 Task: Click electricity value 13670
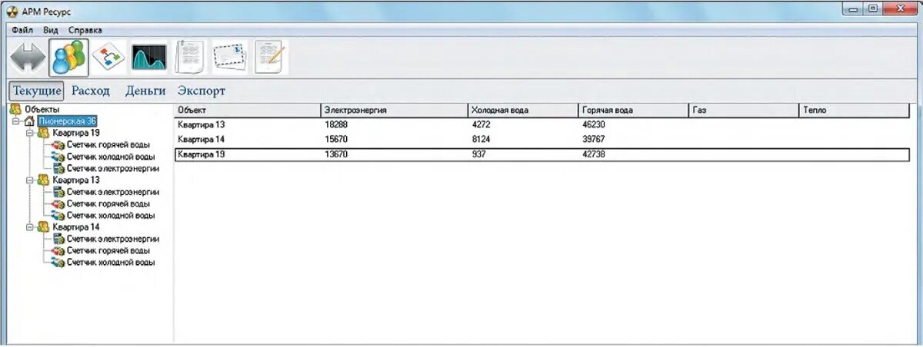pyautogui.click(x=337, y=155)
